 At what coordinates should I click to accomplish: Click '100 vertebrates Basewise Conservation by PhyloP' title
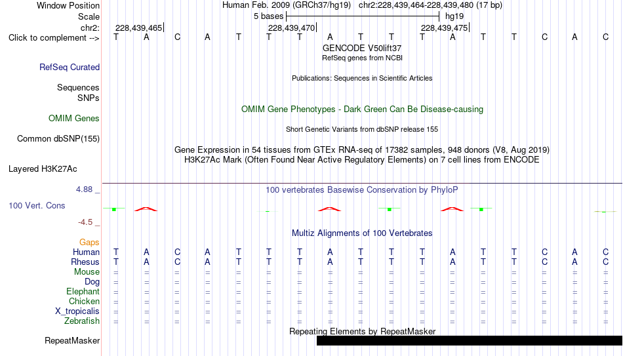pyautogui.click(x=362, y=190)
